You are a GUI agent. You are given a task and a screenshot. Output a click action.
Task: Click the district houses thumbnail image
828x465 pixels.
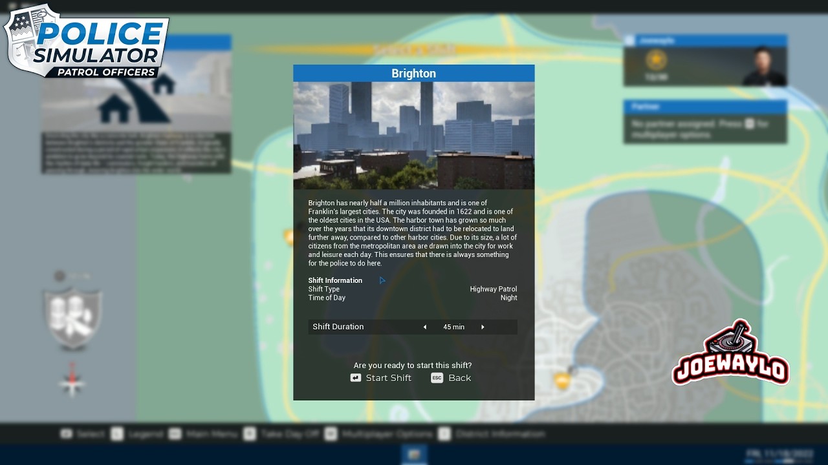(x=136, y=91)
